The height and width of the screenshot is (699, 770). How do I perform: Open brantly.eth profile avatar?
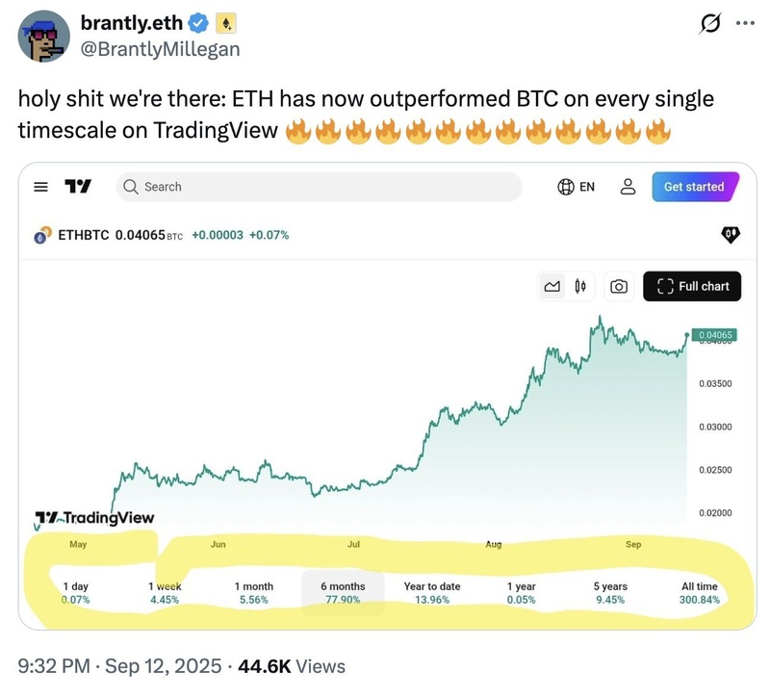tap(43, 37)
